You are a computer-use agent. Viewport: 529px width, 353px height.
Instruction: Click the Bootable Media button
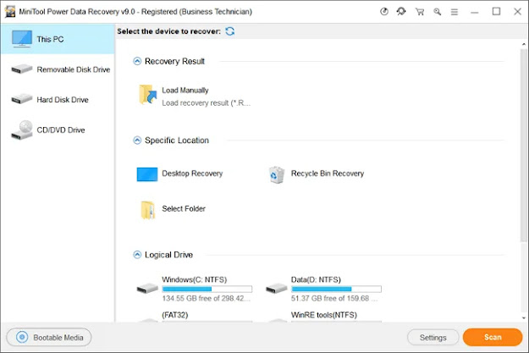49,337
